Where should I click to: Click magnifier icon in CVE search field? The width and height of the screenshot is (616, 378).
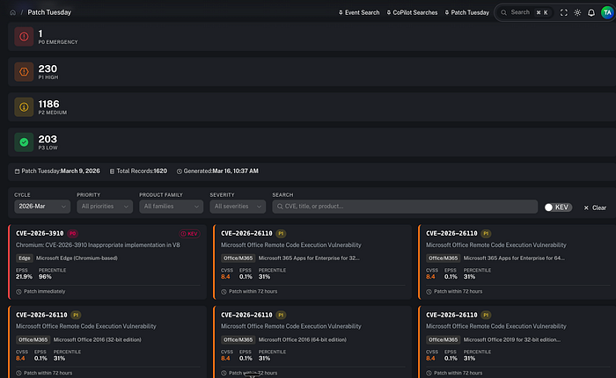[280, 207]
